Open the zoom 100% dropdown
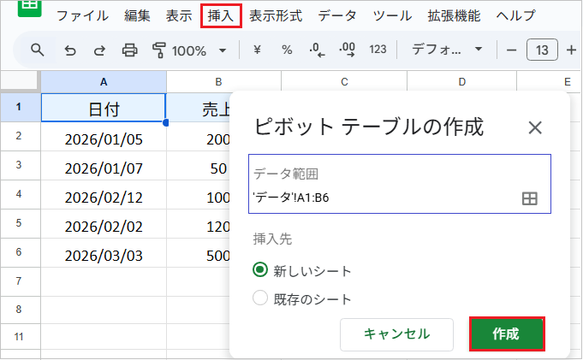The width and height of the screenshot is (583, 360). [199, 50]
